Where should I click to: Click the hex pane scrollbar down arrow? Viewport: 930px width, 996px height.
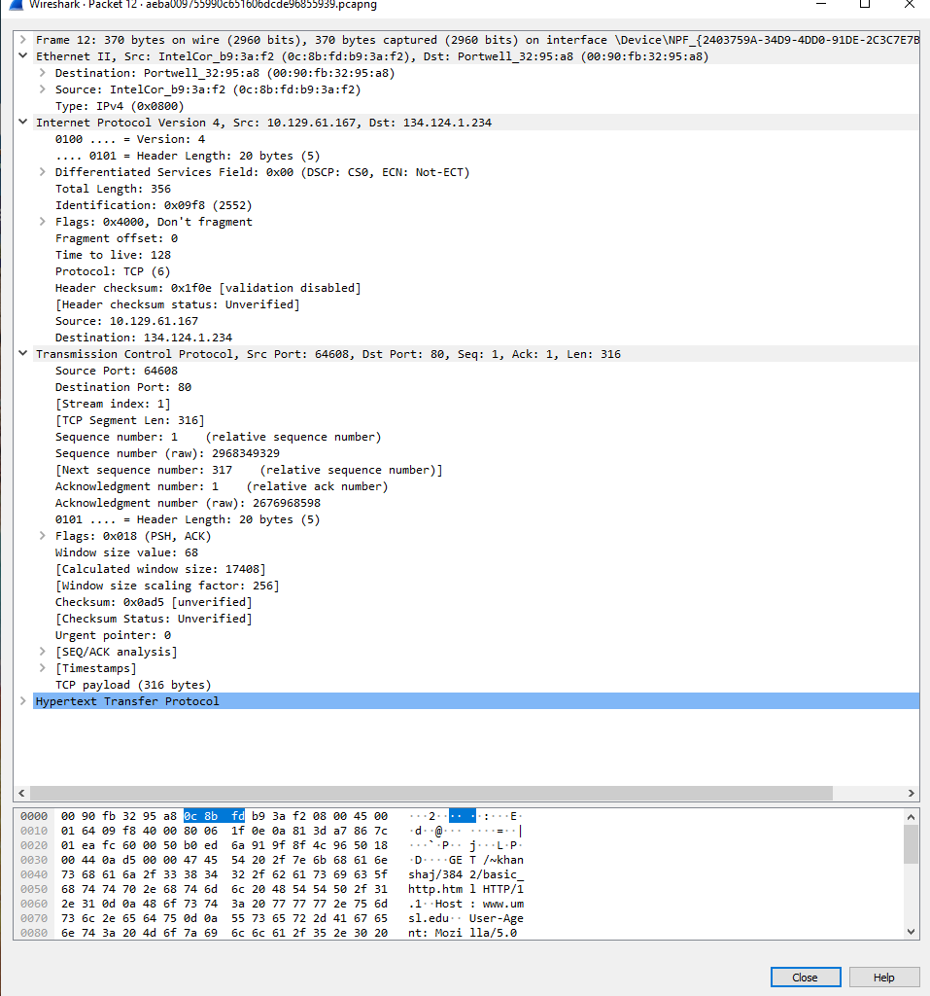pos(911,930)
